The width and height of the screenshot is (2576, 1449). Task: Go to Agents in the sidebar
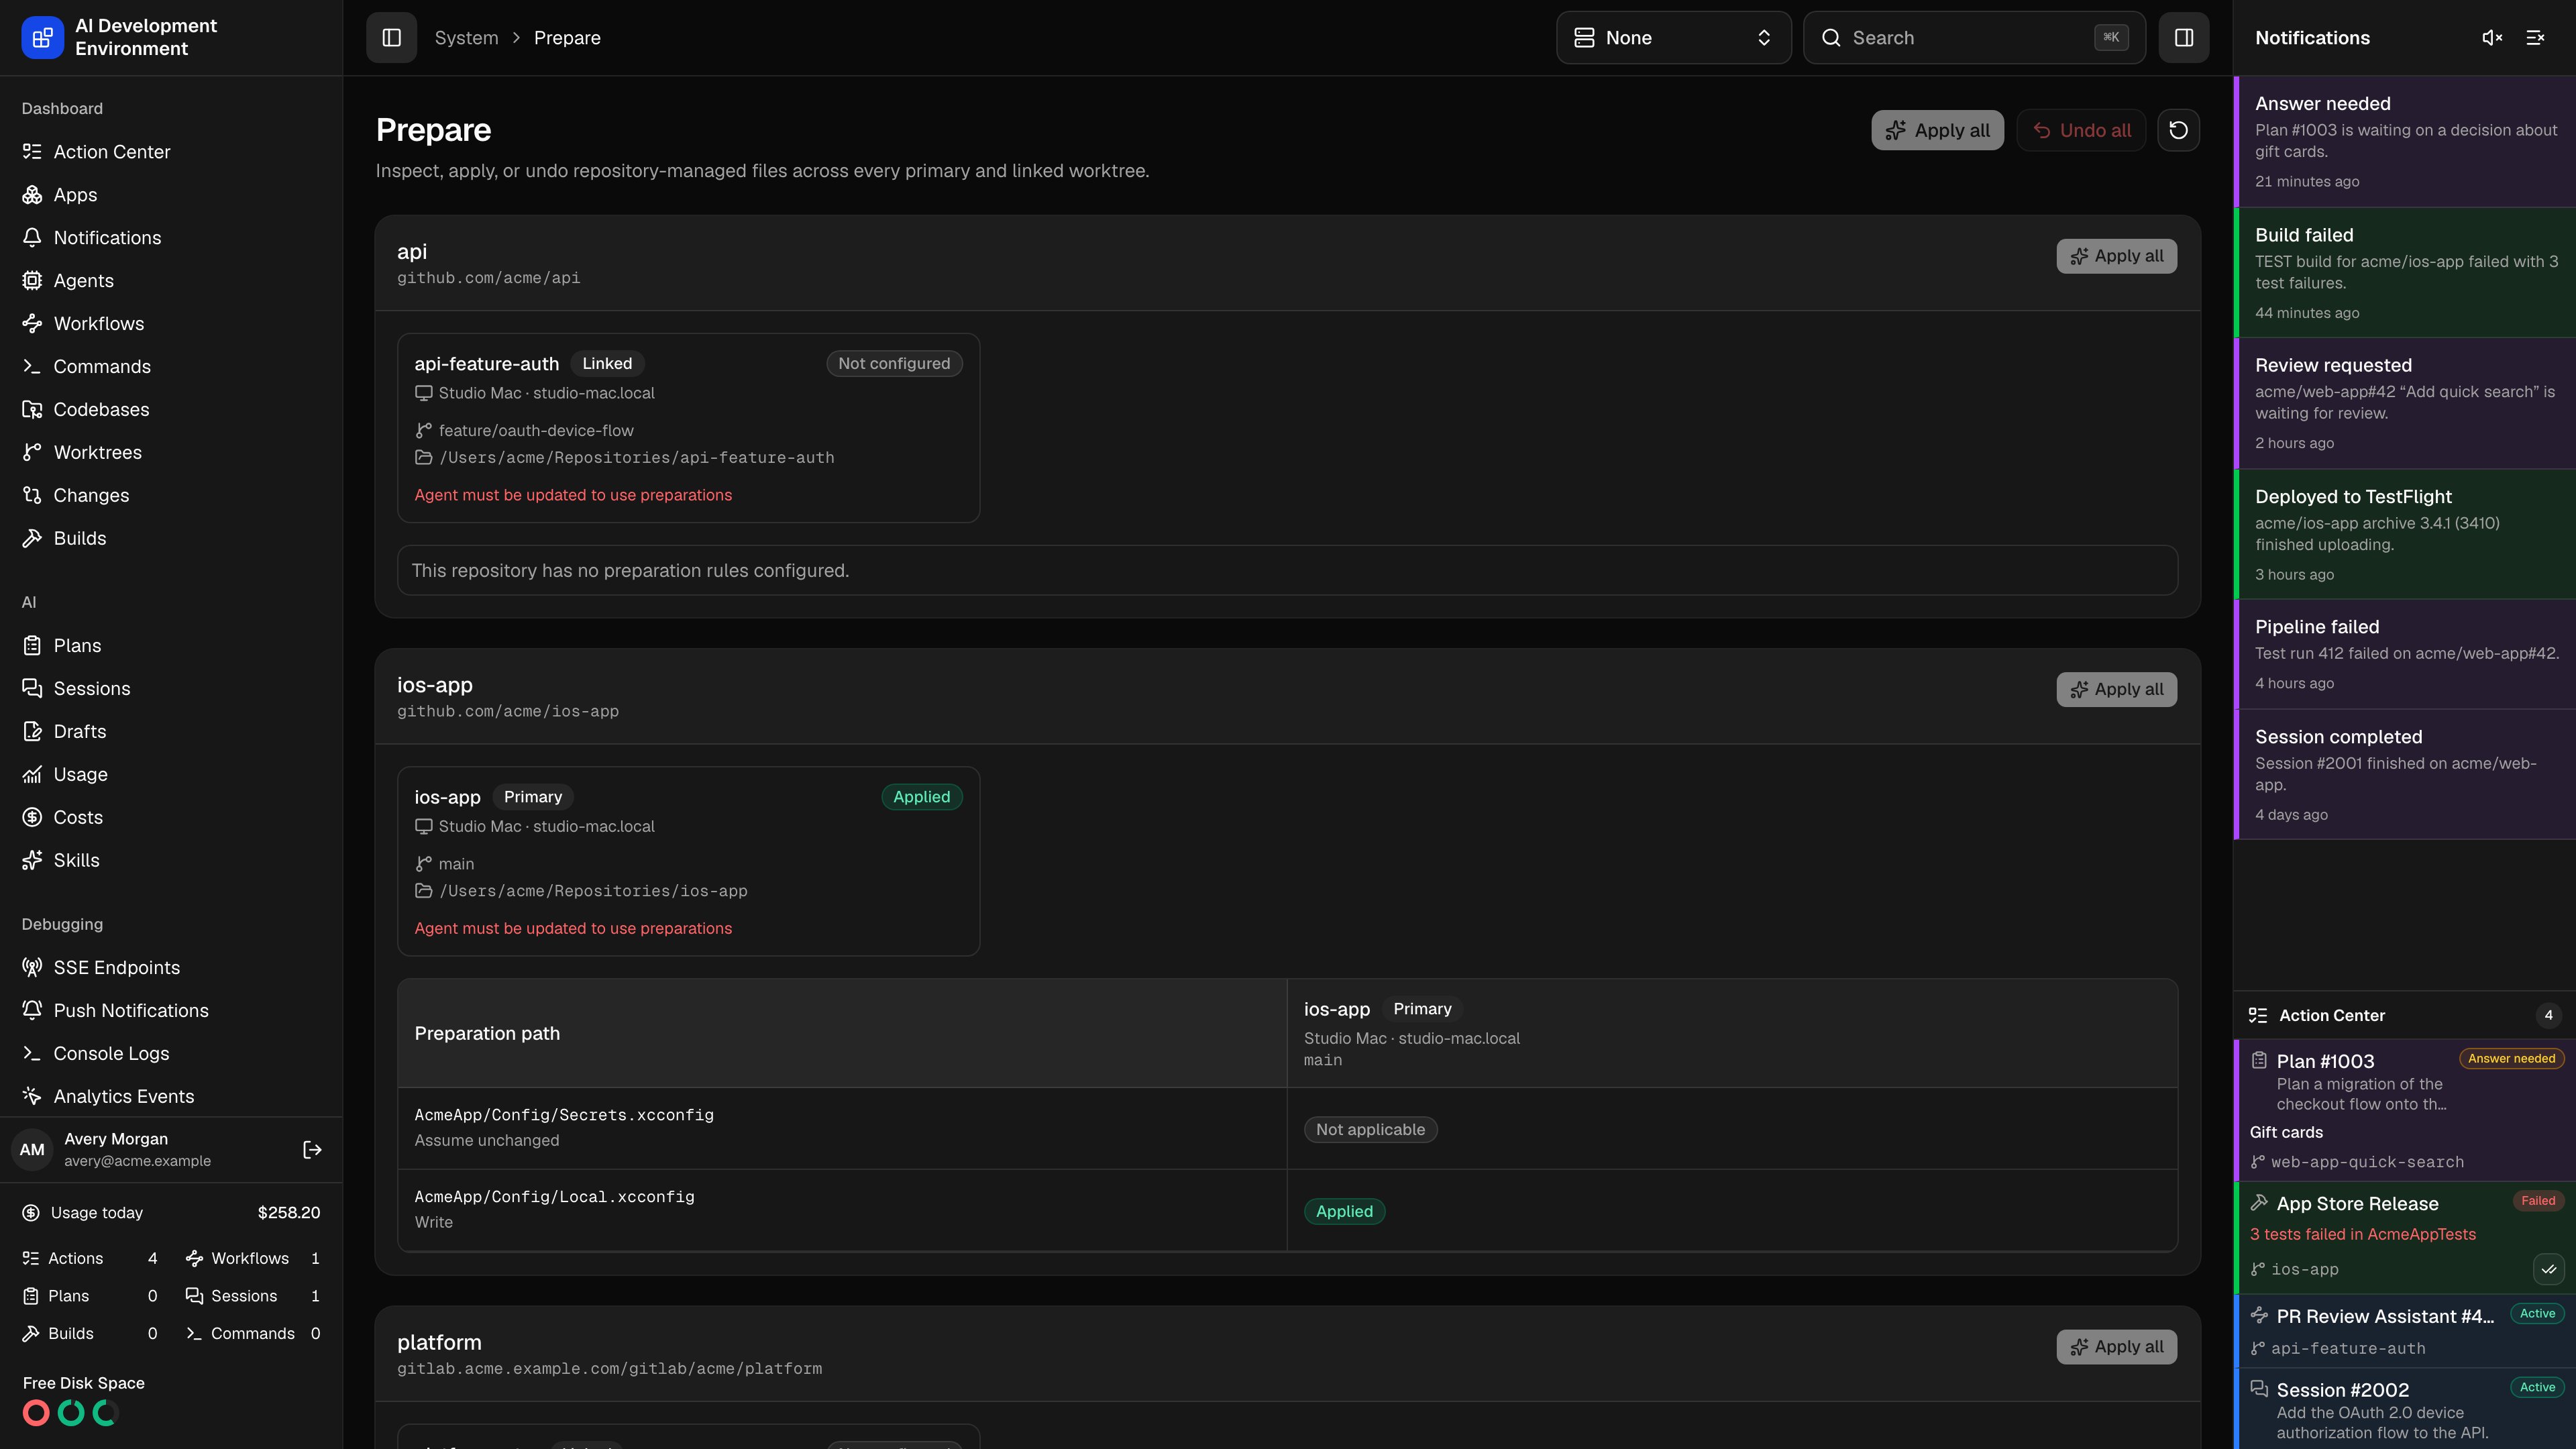pyautogui.click(x=171, y=280)
